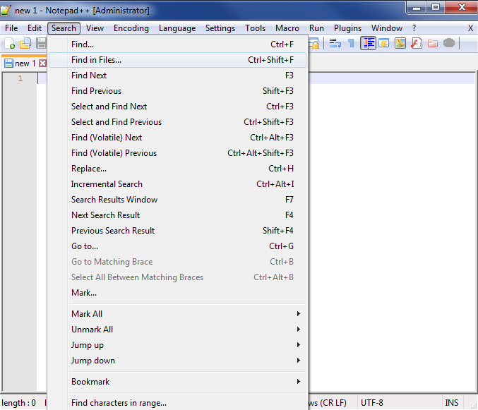Open the Mark... menu entry
The image size is (478, 410).
177,293
